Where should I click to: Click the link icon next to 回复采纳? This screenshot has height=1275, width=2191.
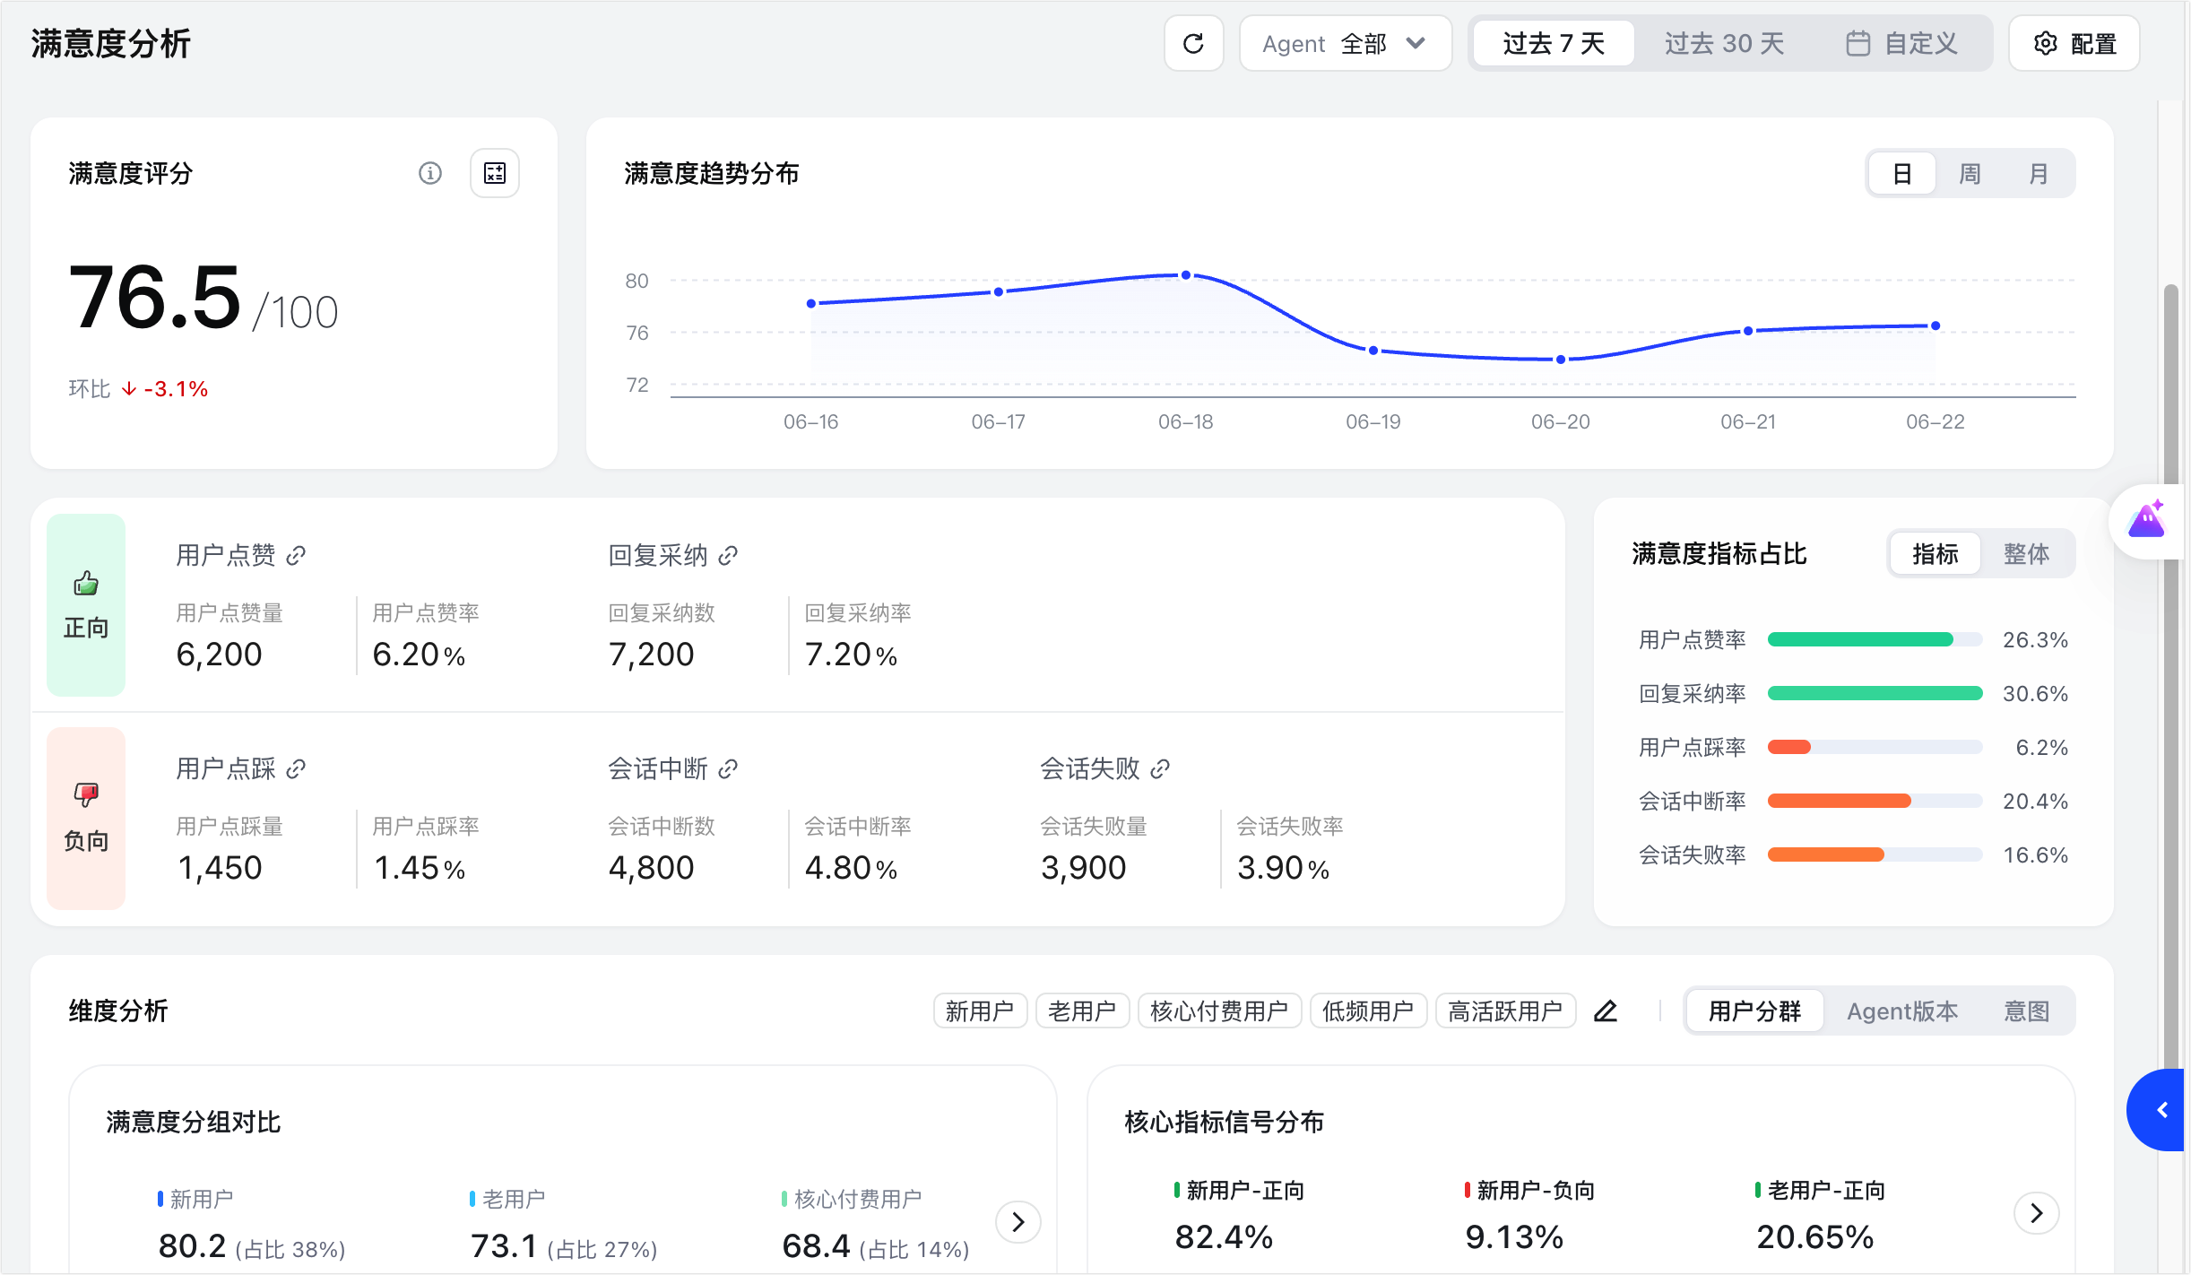pos(728,556)
